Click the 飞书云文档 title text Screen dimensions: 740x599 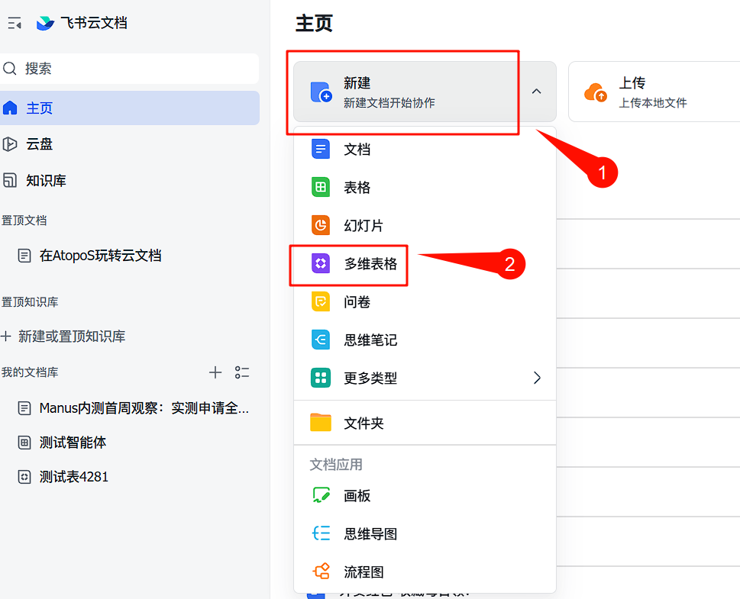pyautogui.click(x=94, y=23)
